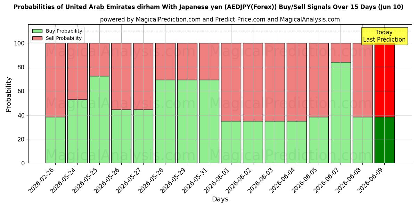Click the green buy bar for 2026-05-24
The image size is (417, 208).
77,131
